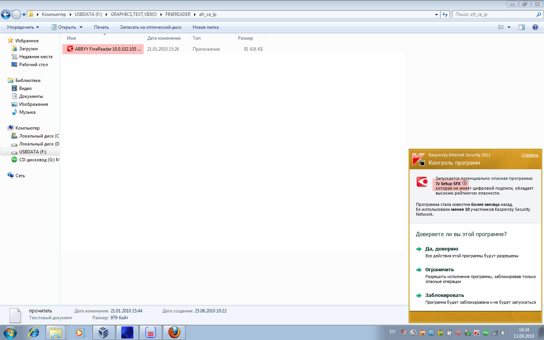This screenshot has width=544, height=340.
Task: Launch Mozilla Firefox from the taskbar
Action: (x=174, y=333)
